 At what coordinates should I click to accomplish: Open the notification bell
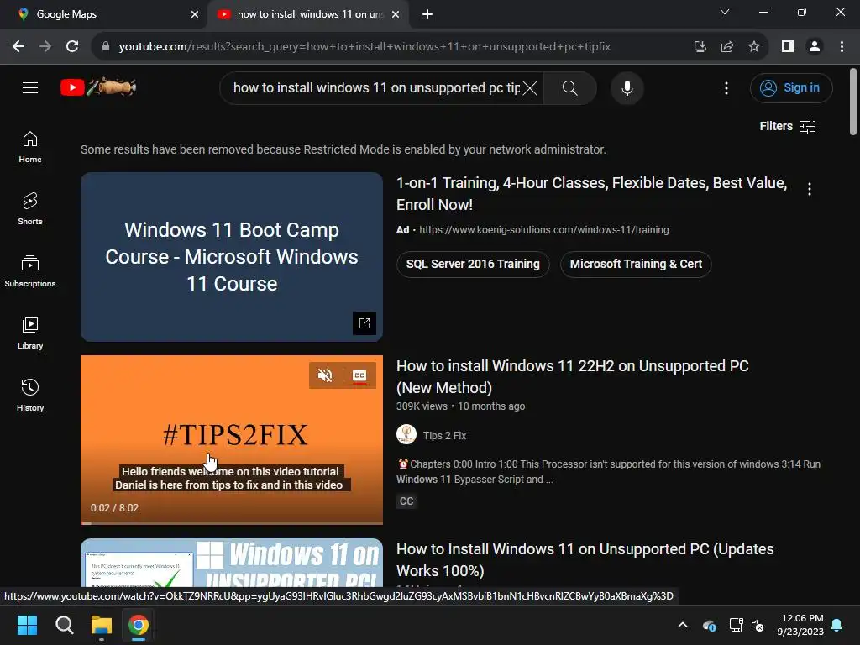coord(837,625)
